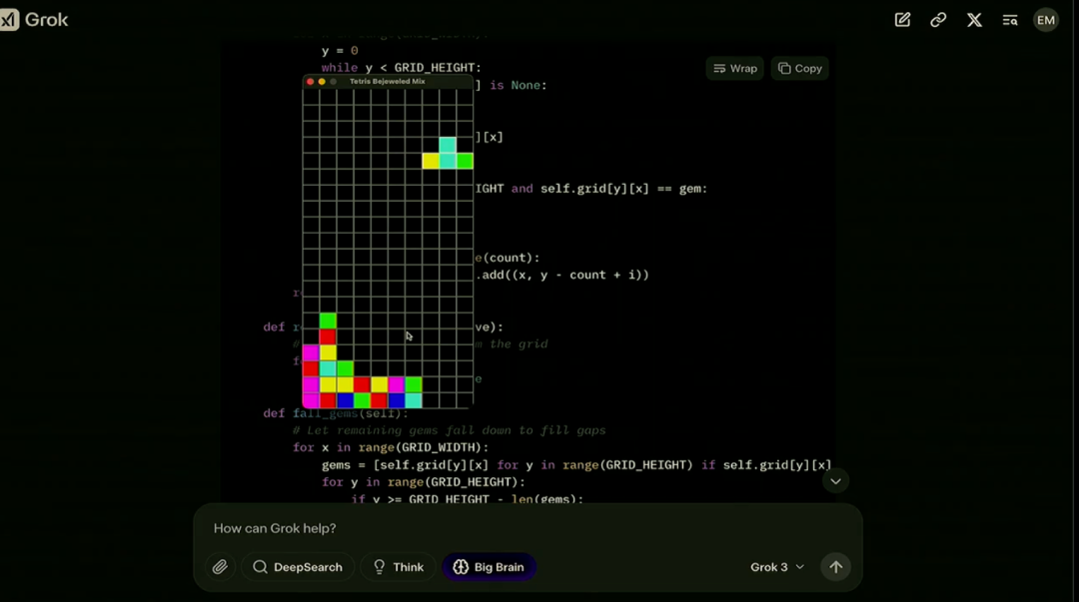Focus the 'How can Grok help?' input
1079x602 pixels.
(528, 528)
